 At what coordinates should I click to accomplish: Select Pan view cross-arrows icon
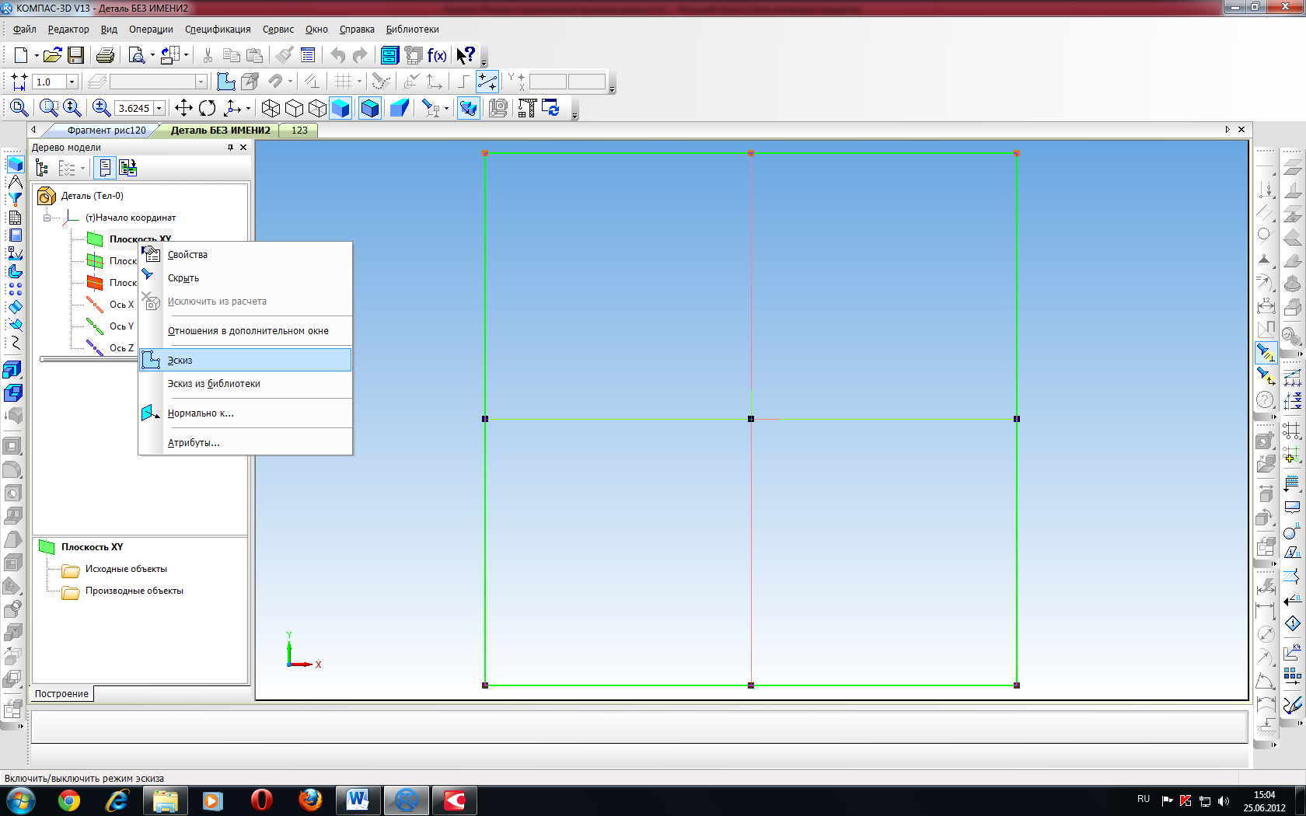pyautogui.click(x=183, y=108)
